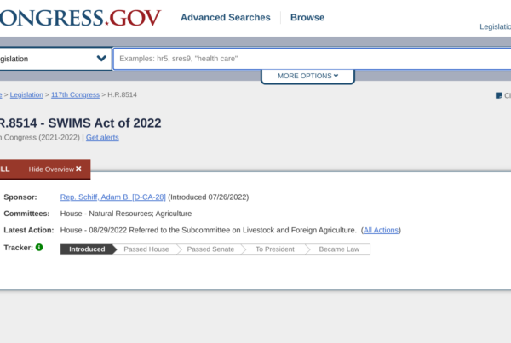Open Rep. Schiff, Adam B. sponsor link
Viewport: 511px width, 343px height.
113,197
